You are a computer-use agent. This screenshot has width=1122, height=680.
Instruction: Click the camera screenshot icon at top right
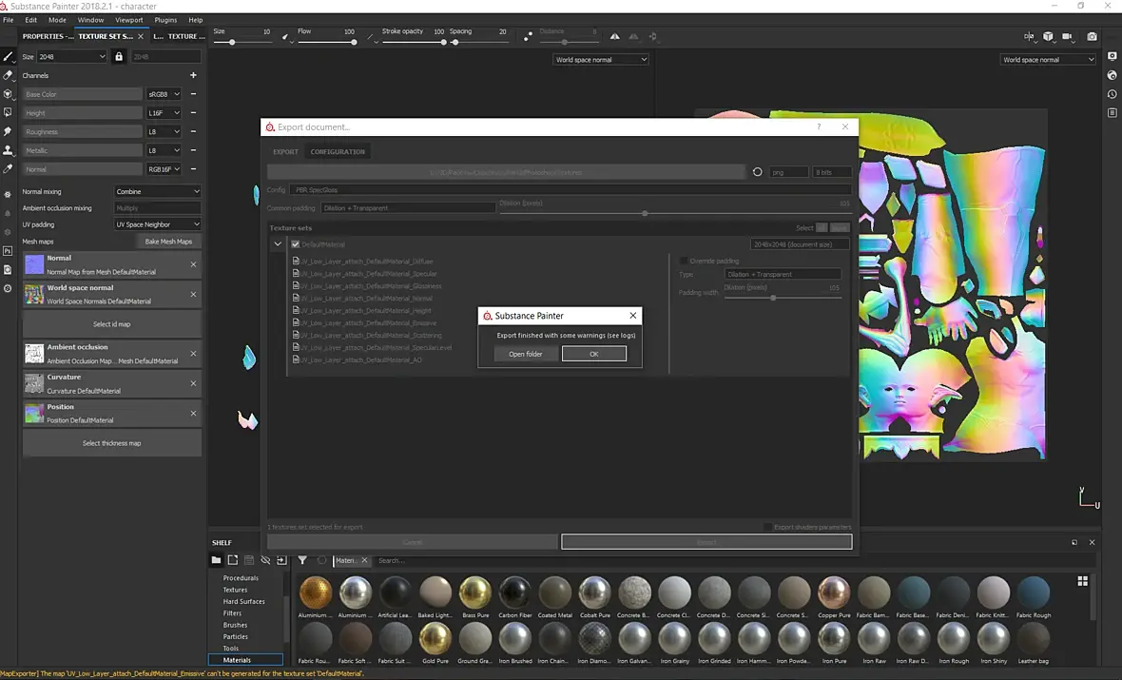point(1092,36)
